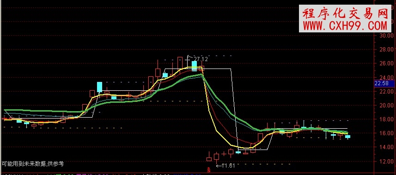
Task: Select the 16.00 price axis label
Action: (x=386, y=133)
